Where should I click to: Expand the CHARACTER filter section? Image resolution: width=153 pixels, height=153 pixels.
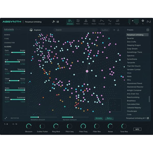(x=9, y=43)
